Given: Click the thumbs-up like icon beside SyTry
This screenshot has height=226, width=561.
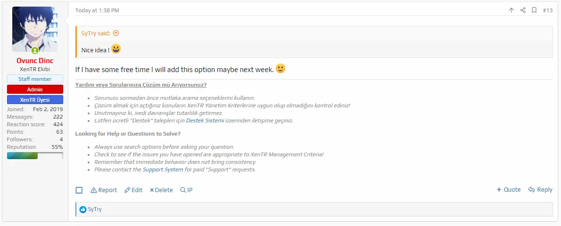Looking at the screenshot, I should pos(83,210).
